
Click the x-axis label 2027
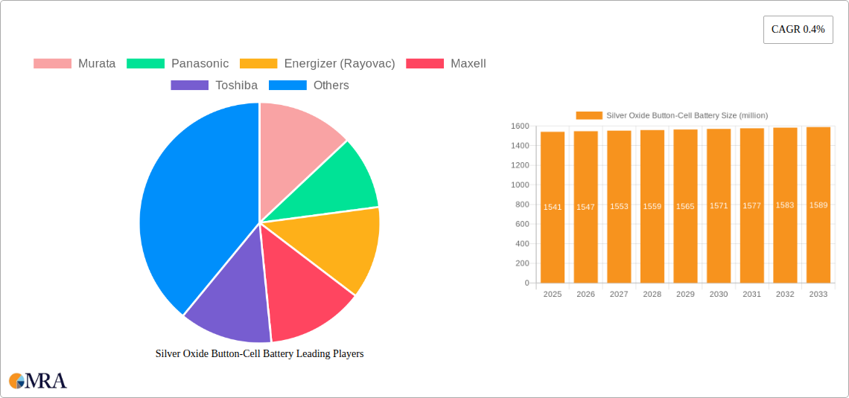[619, 294]
